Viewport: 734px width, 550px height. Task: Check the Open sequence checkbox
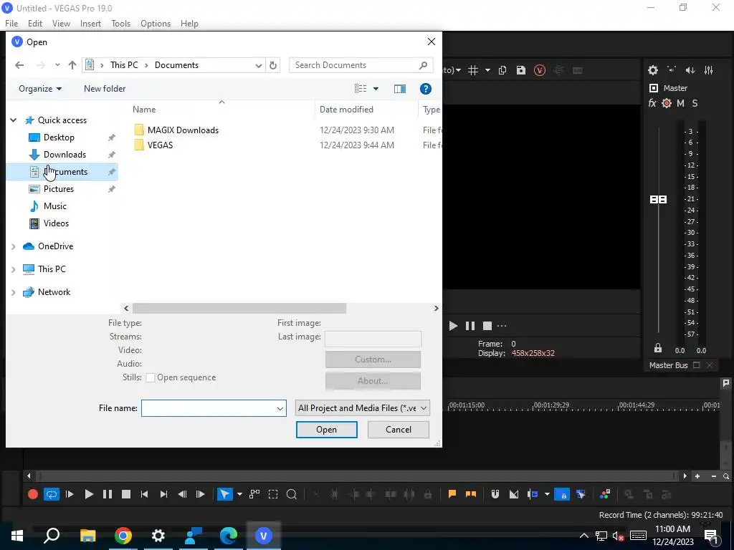pos(151,377)
